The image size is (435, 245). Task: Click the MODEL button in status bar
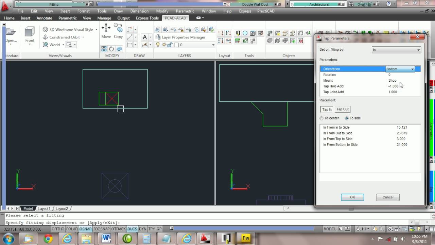pyautogui.click(x=329, y=229)
